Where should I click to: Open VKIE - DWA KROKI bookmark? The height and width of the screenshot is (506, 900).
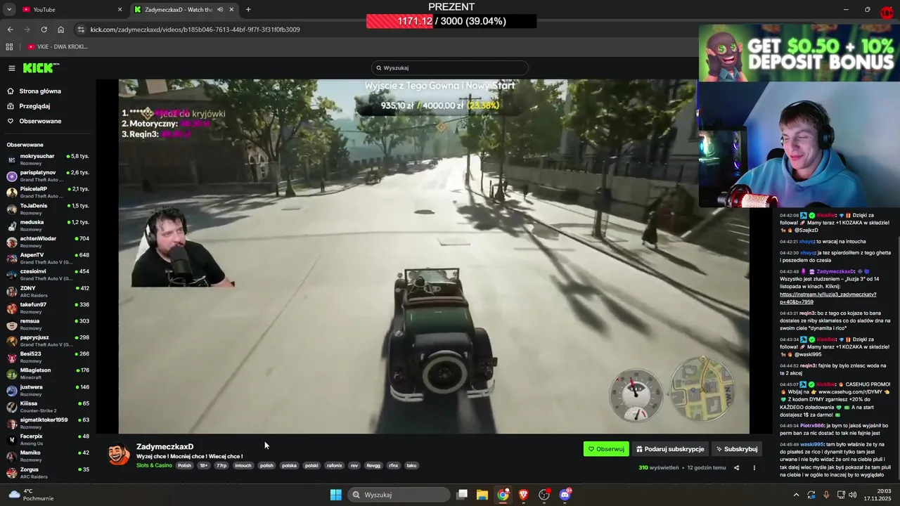click(x=58, y=47)
